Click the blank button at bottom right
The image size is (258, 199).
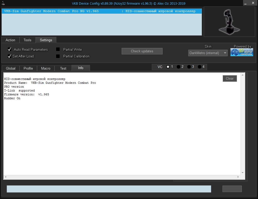pyautogui.click(x=232, y=189)
